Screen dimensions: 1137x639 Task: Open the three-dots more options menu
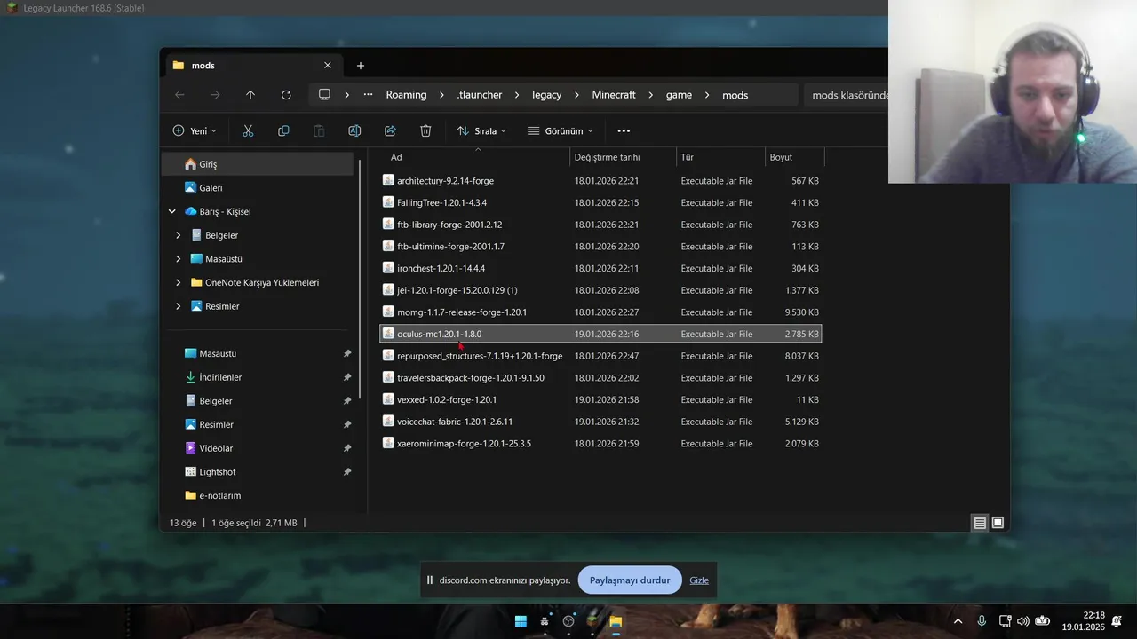624,130
